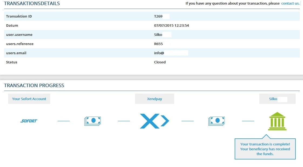Click the Closed status value
The width and height of the screenshot is (303, 167).
[160, 62]
